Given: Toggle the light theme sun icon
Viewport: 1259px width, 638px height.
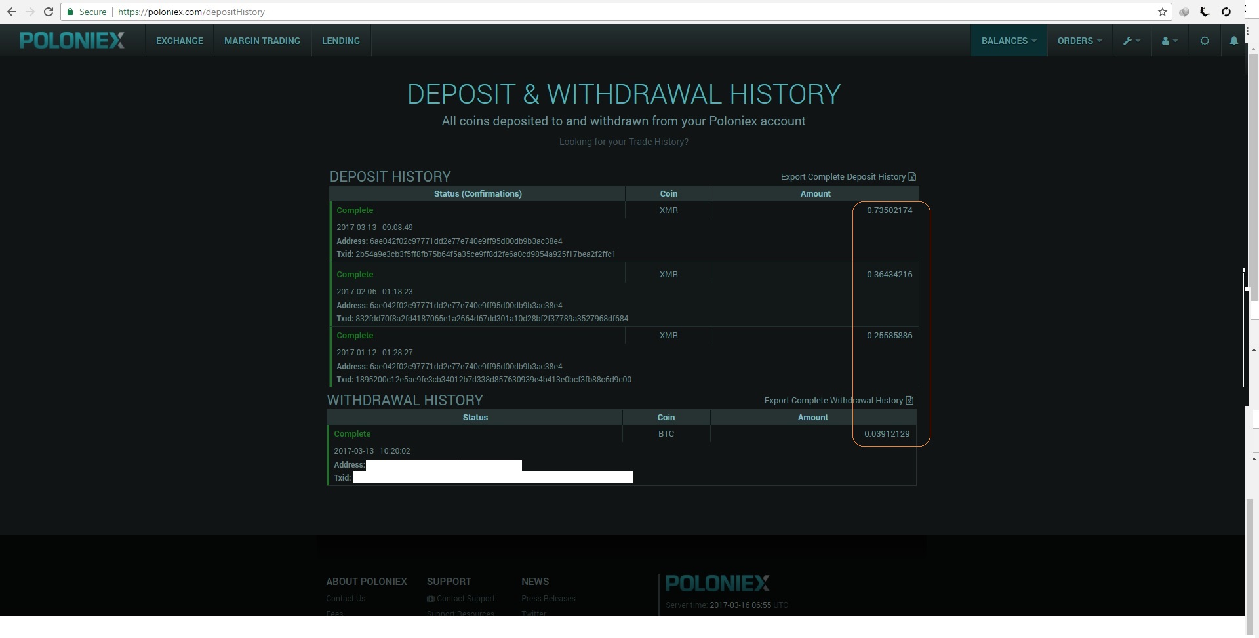Looking at the screenshot, I should pos(1205,41).
